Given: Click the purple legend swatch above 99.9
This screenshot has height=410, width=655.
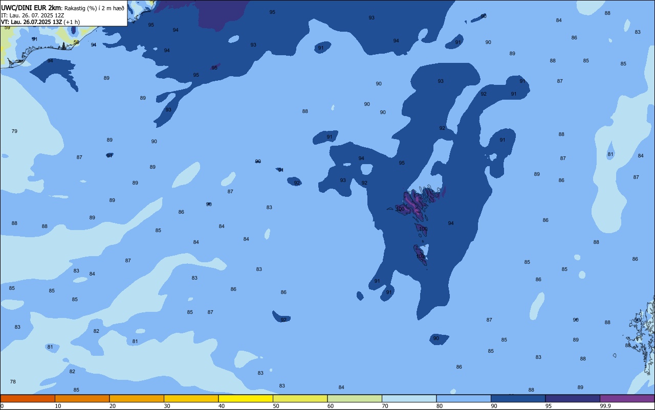Looking at the screenshot, I should tap(627, 398).
